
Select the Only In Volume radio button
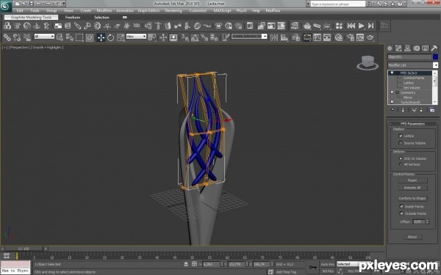[x=401, y=158]
